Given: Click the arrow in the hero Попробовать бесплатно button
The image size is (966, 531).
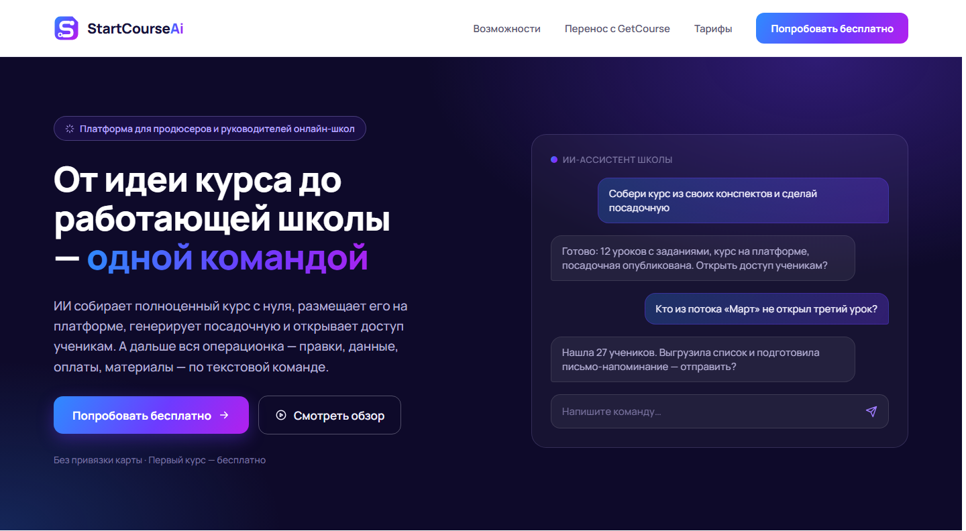Looking at the screenshot, I should 225,415.
